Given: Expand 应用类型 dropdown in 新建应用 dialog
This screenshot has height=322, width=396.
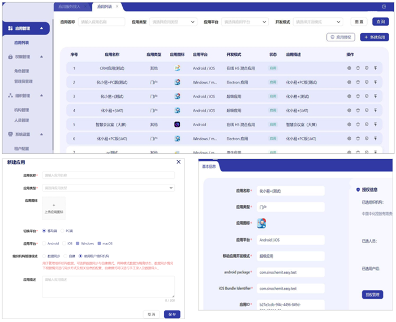Looking at the screenshot, I should (109, 188).
